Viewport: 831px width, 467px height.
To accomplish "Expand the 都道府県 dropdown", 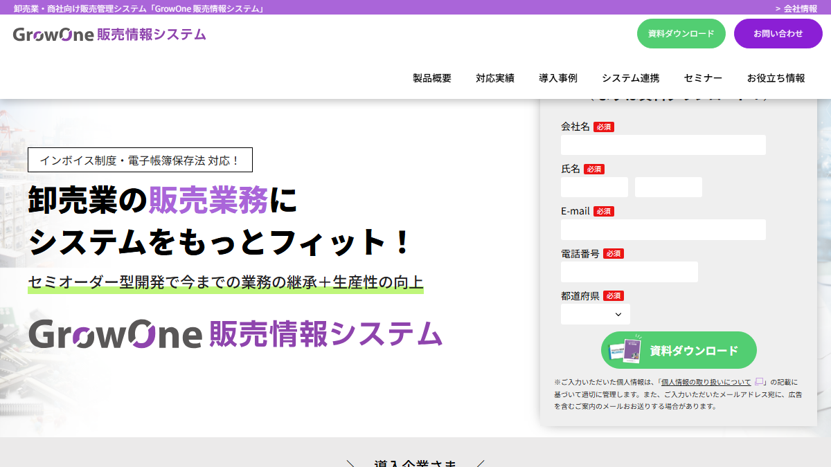I will point(596,314).
